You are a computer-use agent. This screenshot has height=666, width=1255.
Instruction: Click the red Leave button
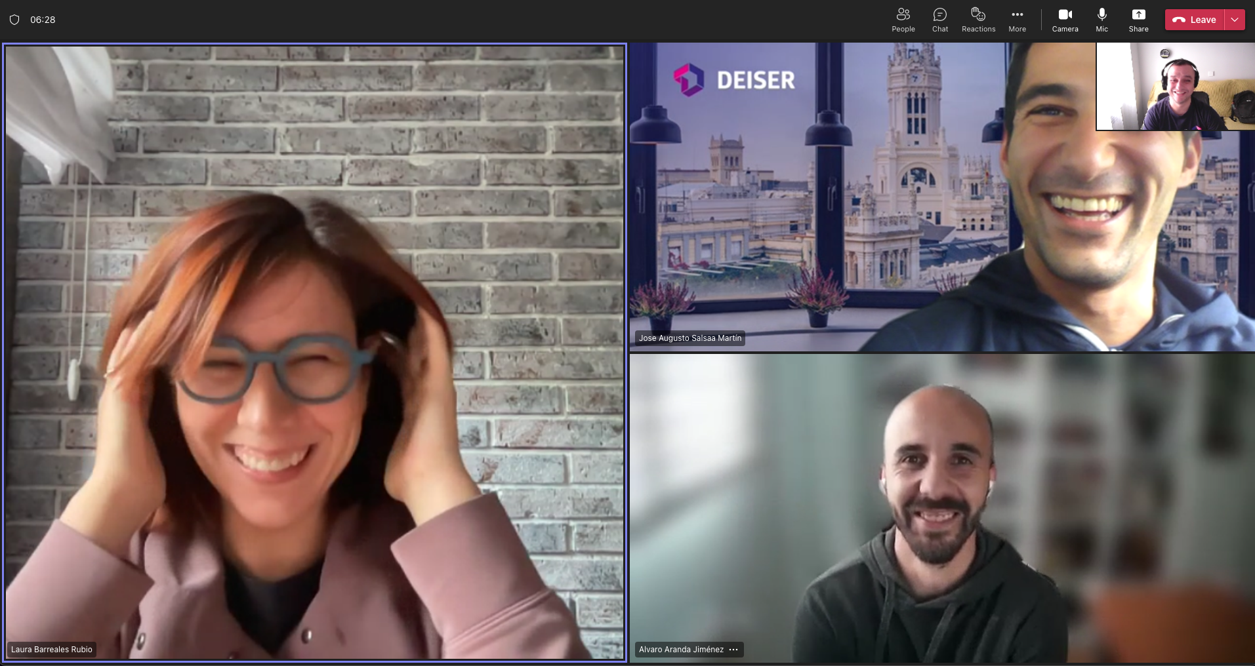click(1195, 20)
